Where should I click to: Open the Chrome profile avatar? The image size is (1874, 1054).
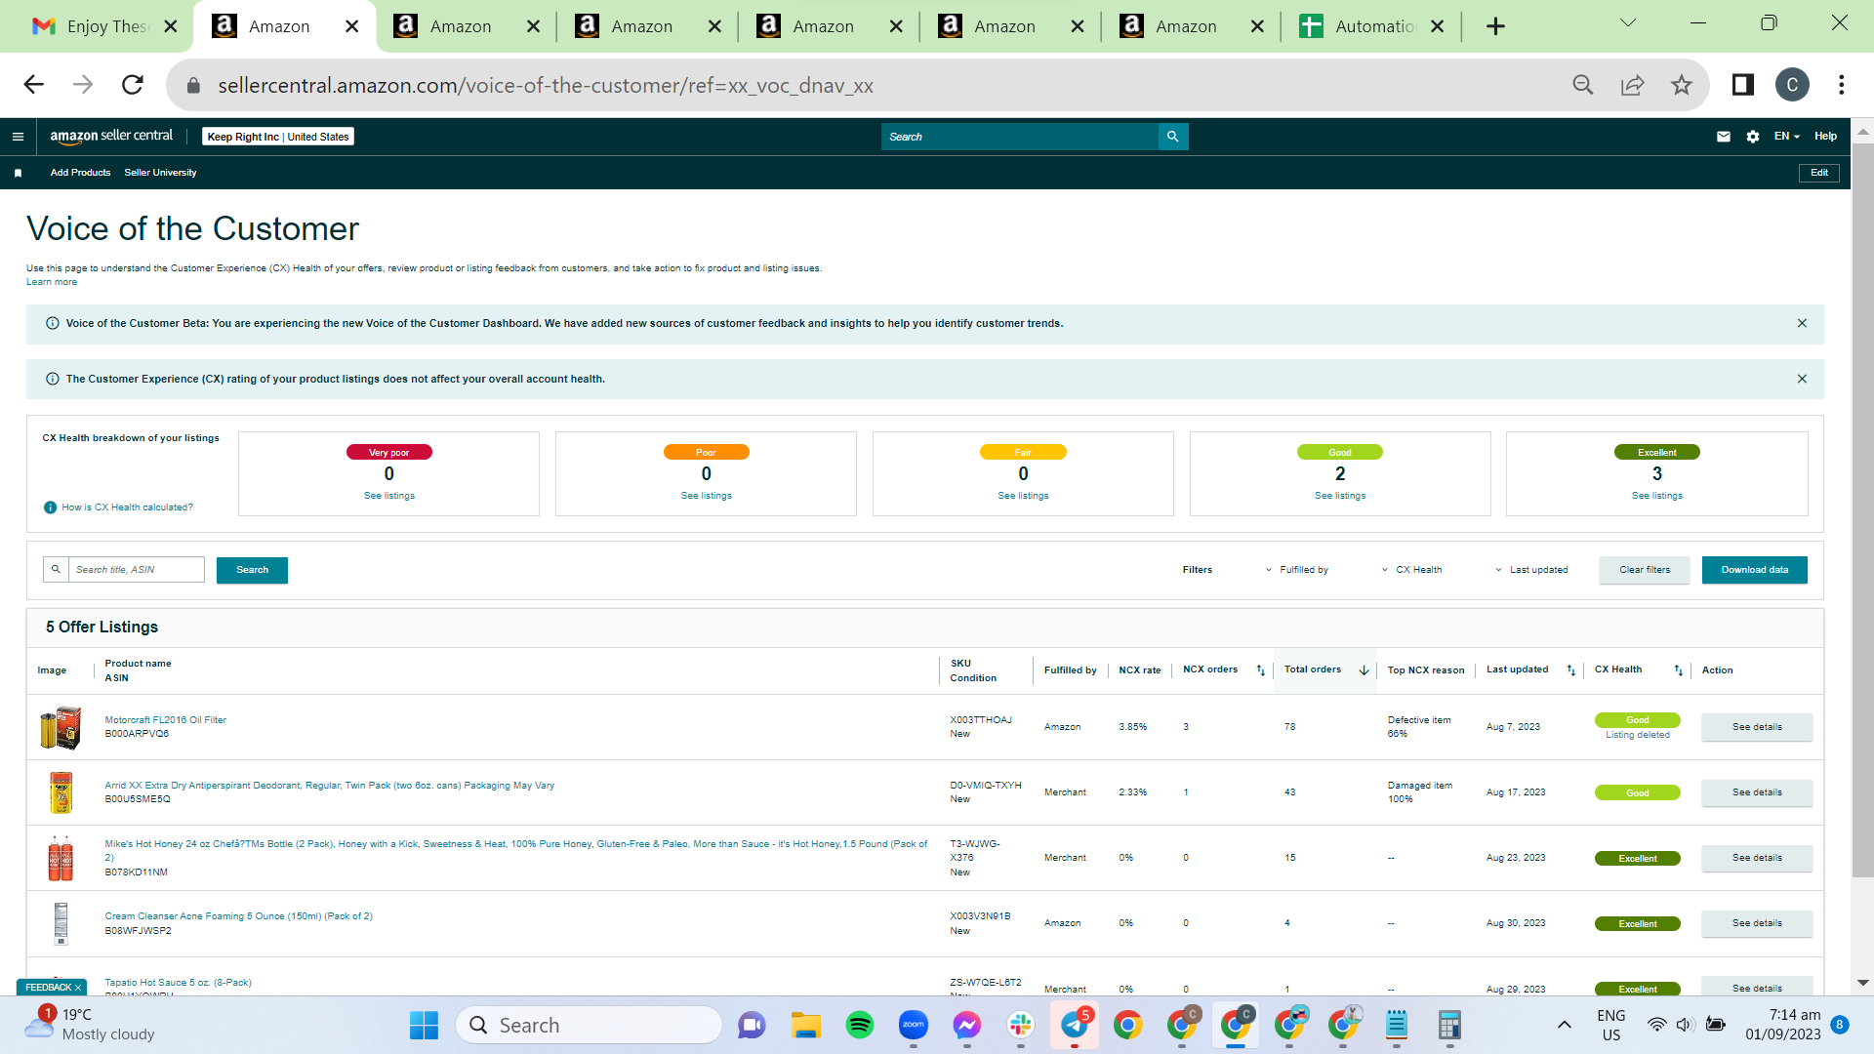[1792, 85]
